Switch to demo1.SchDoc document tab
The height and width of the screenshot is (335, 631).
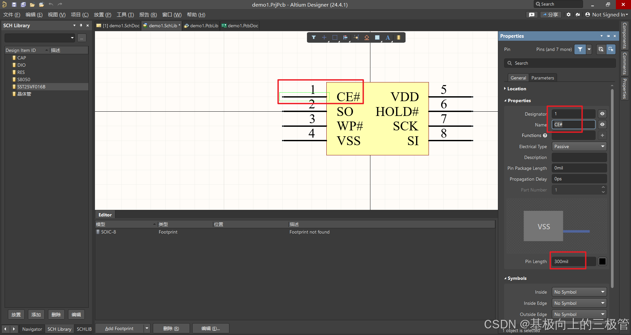pos(118,26)
